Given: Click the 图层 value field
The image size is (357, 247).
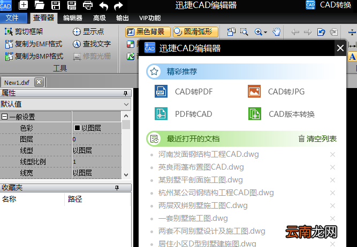Looking at the screenshot, I should point(97,139).
